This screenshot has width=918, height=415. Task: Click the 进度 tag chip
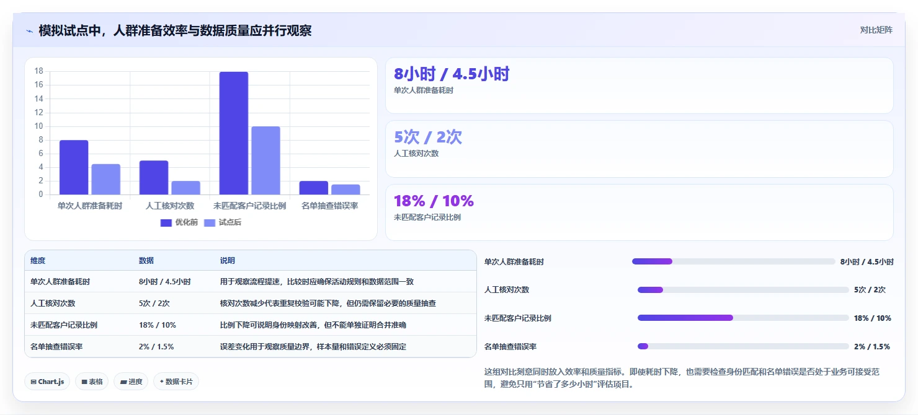coord(131,382)
